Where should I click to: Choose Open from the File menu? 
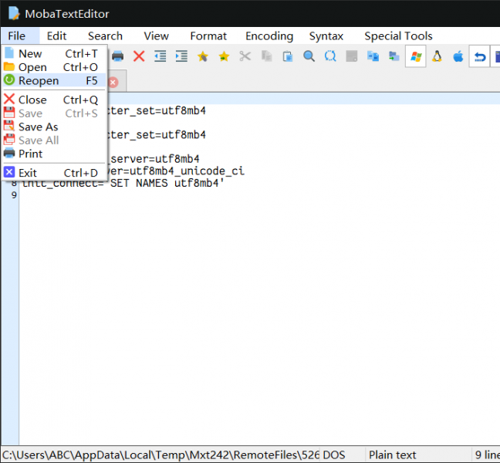[54, 67]
